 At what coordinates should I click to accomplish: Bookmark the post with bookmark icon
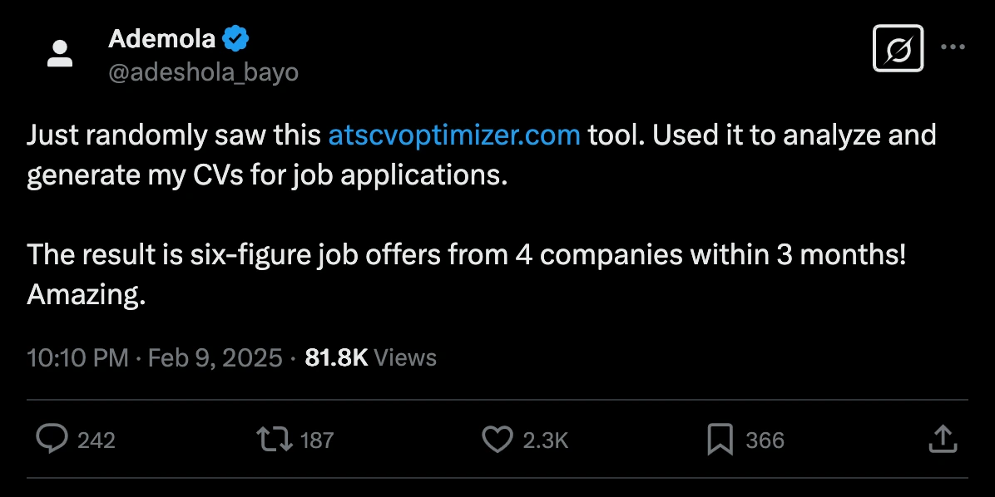tap(719, 439)
